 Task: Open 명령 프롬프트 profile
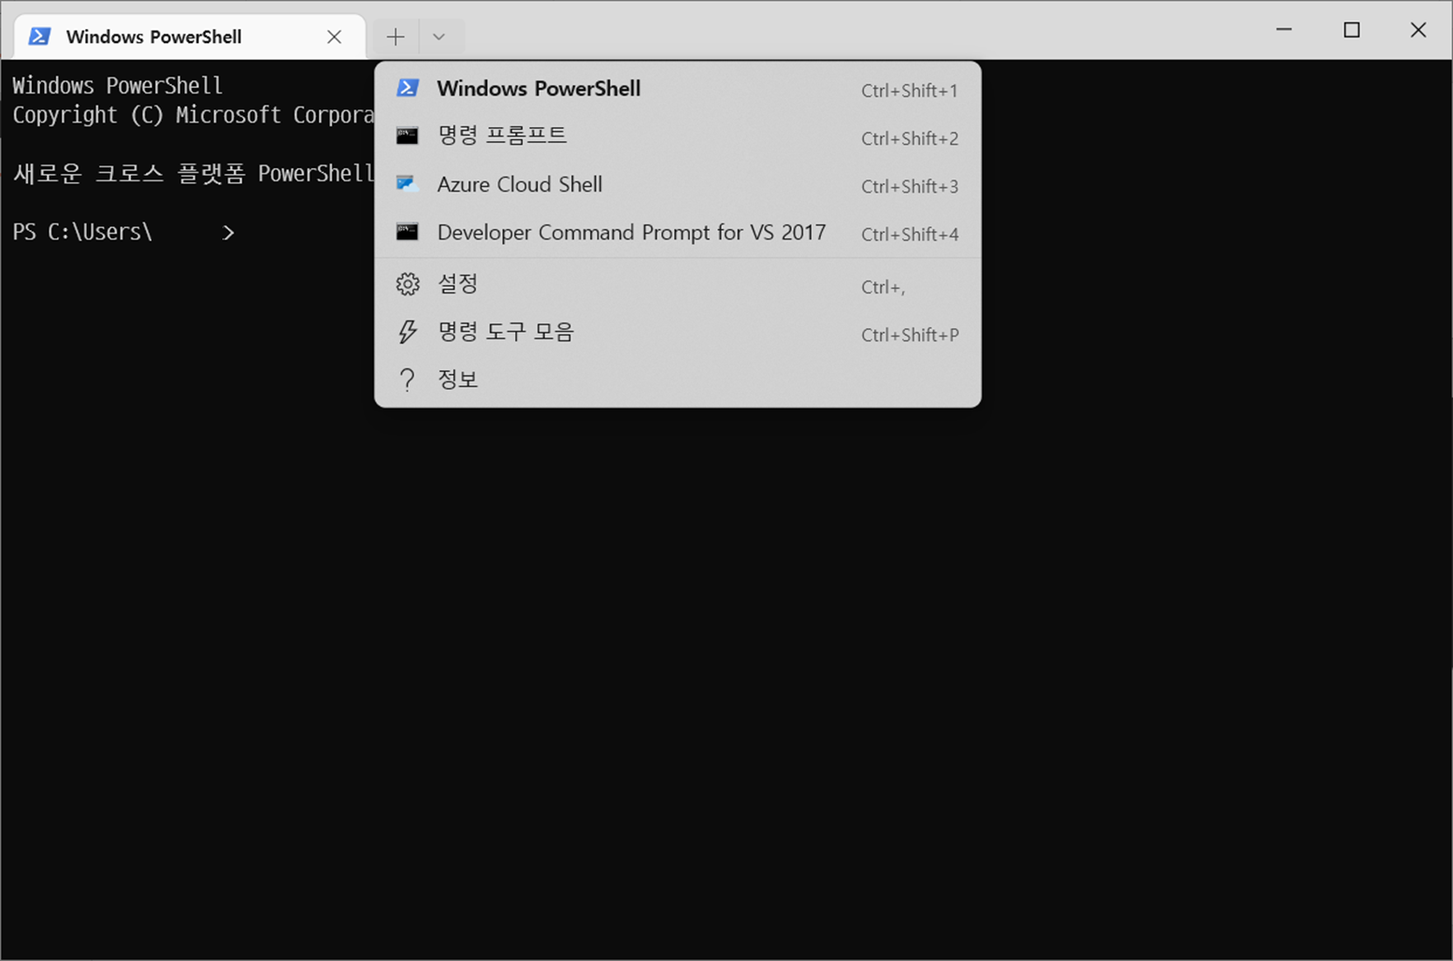[678, 136]
